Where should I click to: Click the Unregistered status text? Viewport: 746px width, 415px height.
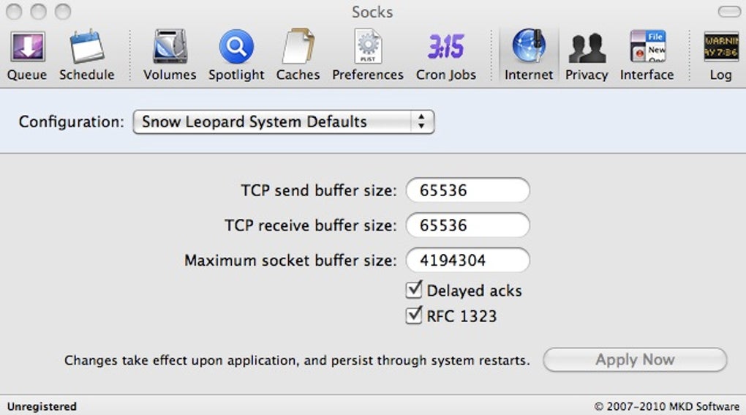(42, 406)
